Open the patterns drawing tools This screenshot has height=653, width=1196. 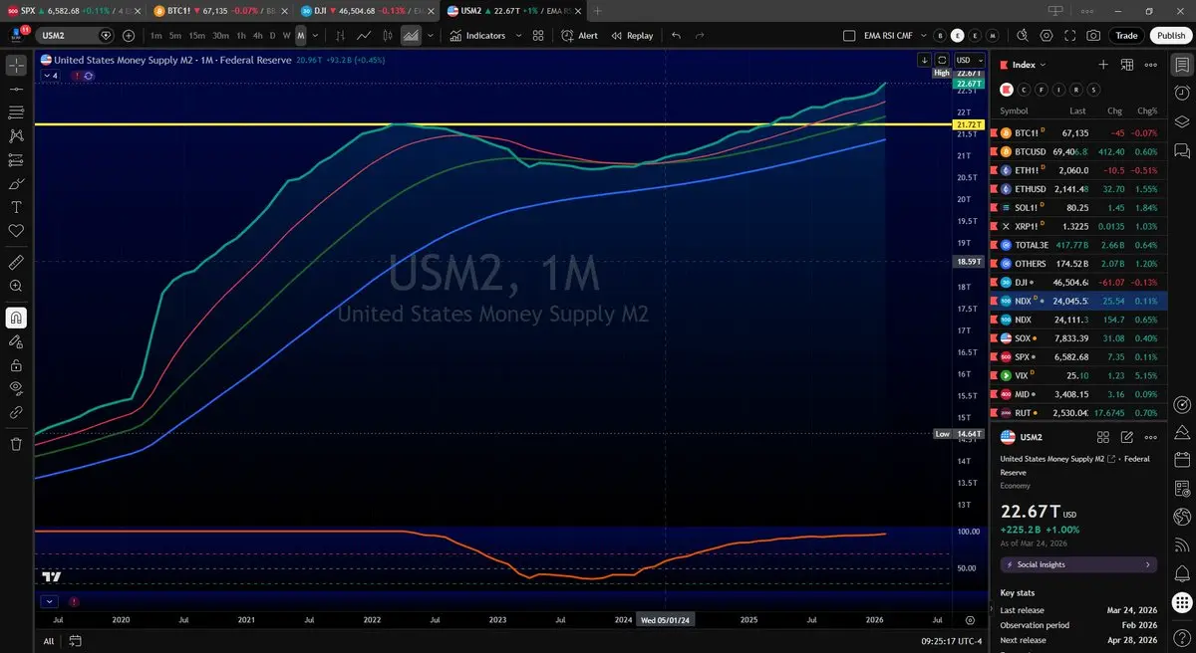[16, 136]
